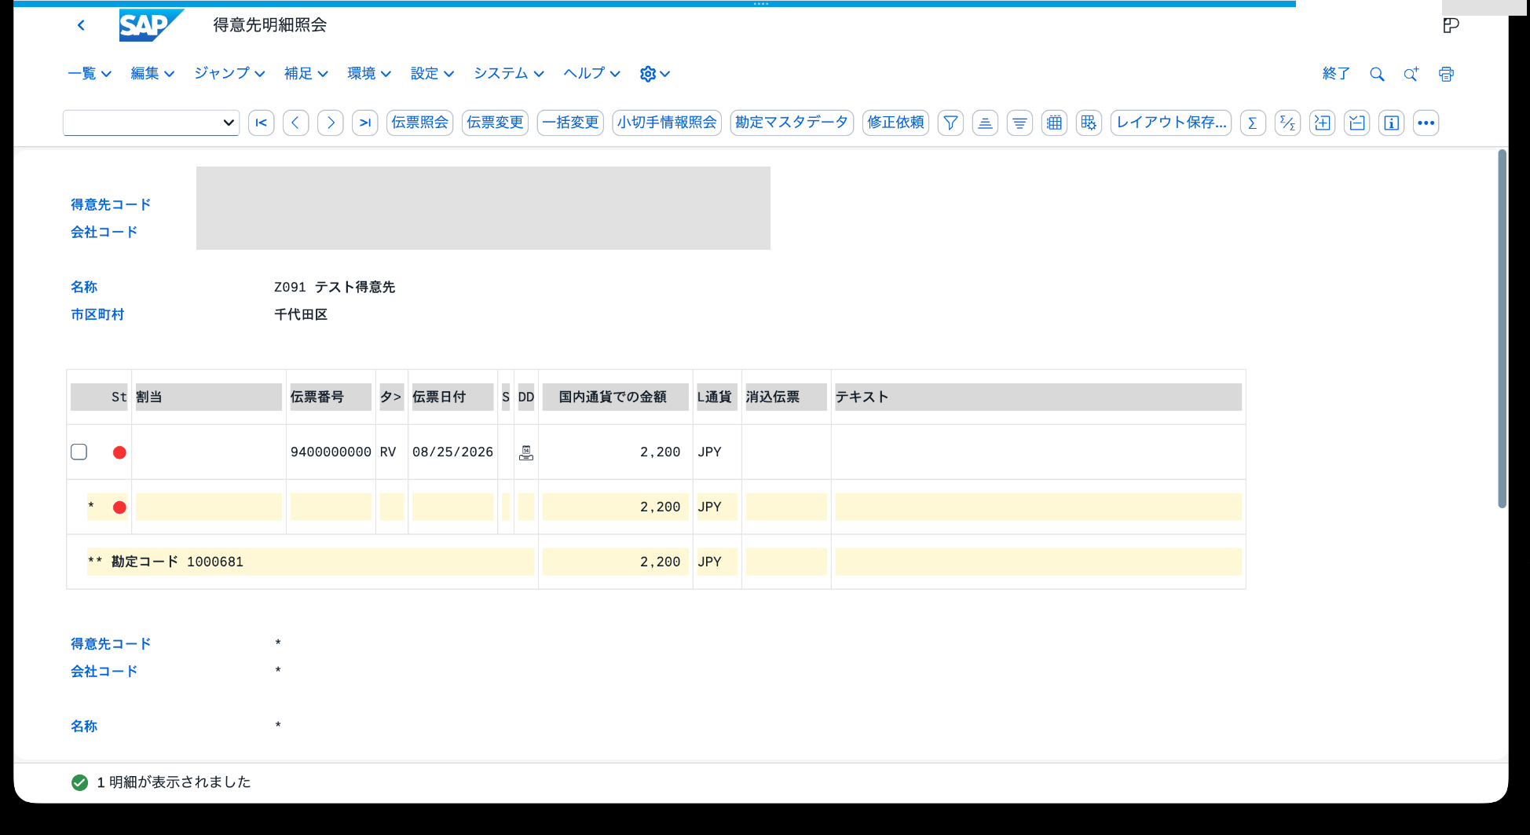Click the search magnifier icon
Viewport: 1530px width, 835px height.
1377,74
